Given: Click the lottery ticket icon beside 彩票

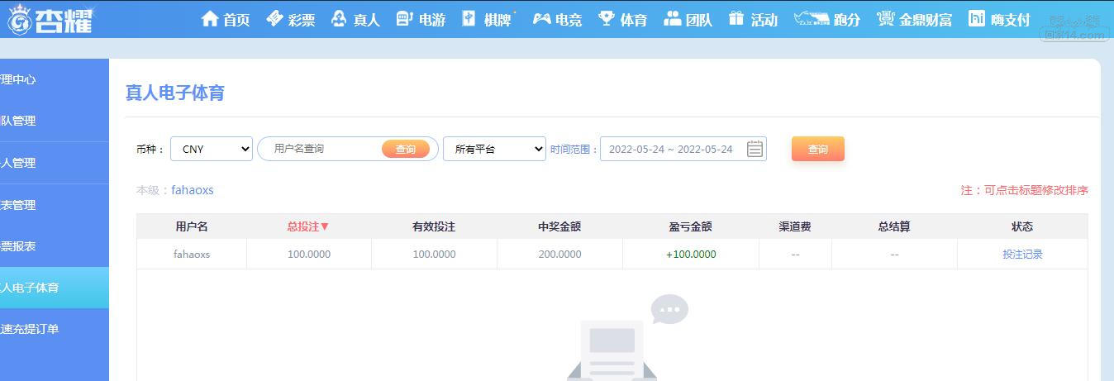Looking at the screenshot, I should click(275, 18).
